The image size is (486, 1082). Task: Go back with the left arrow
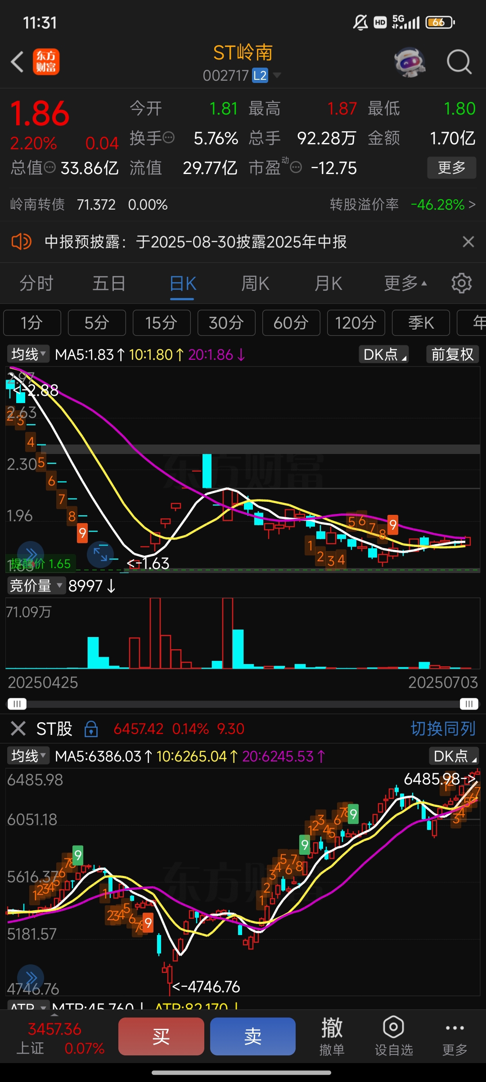pos(17,62)
